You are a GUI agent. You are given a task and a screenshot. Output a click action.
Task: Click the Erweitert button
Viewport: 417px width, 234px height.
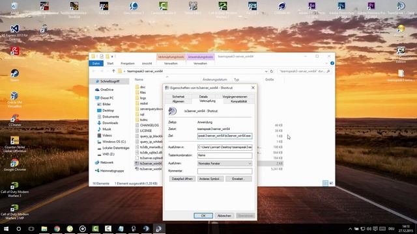pos(238,179)
